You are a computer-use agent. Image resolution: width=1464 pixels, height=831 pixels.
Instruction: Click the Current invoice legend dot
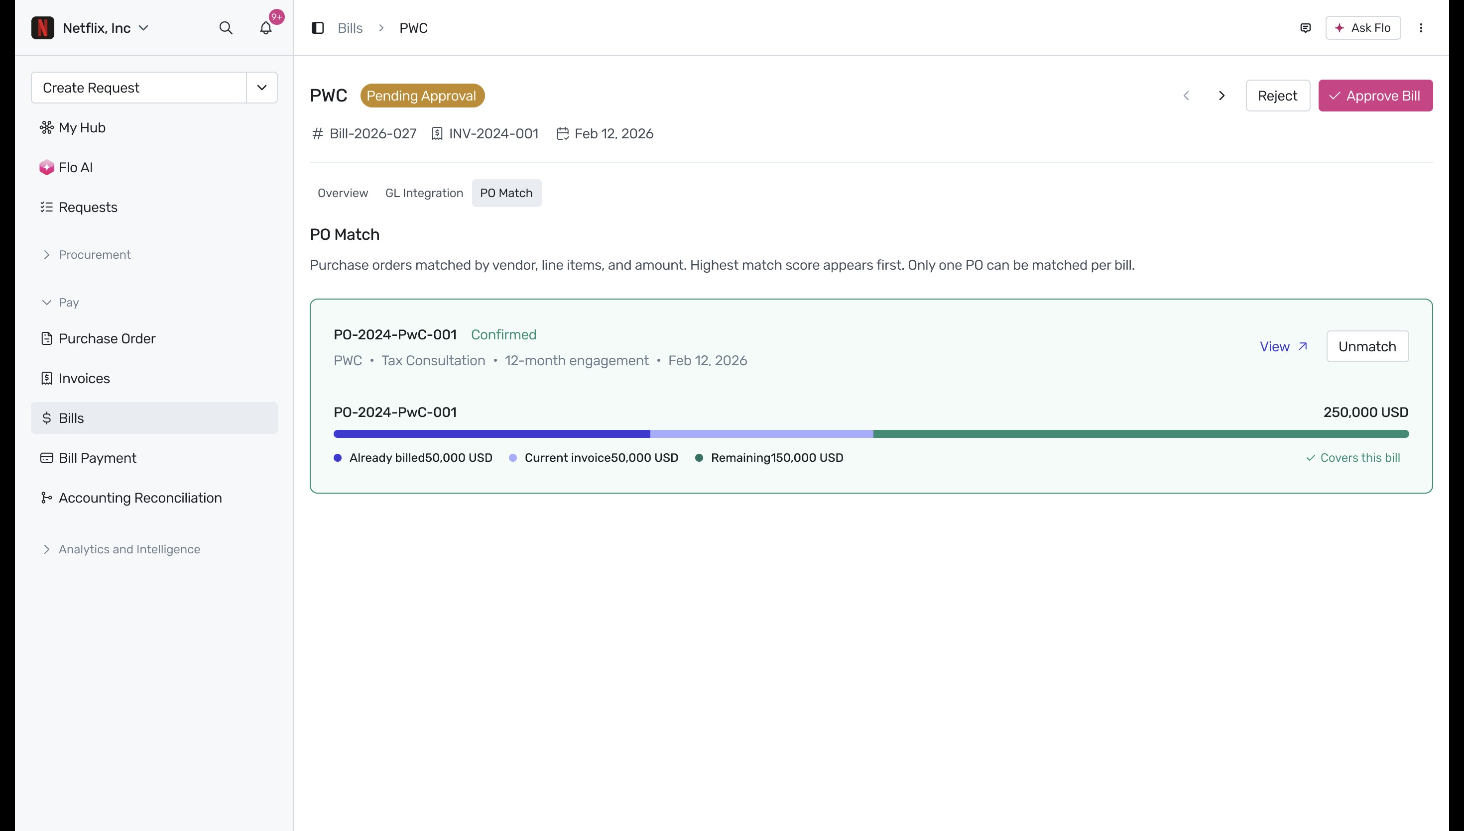pos(513,458)
